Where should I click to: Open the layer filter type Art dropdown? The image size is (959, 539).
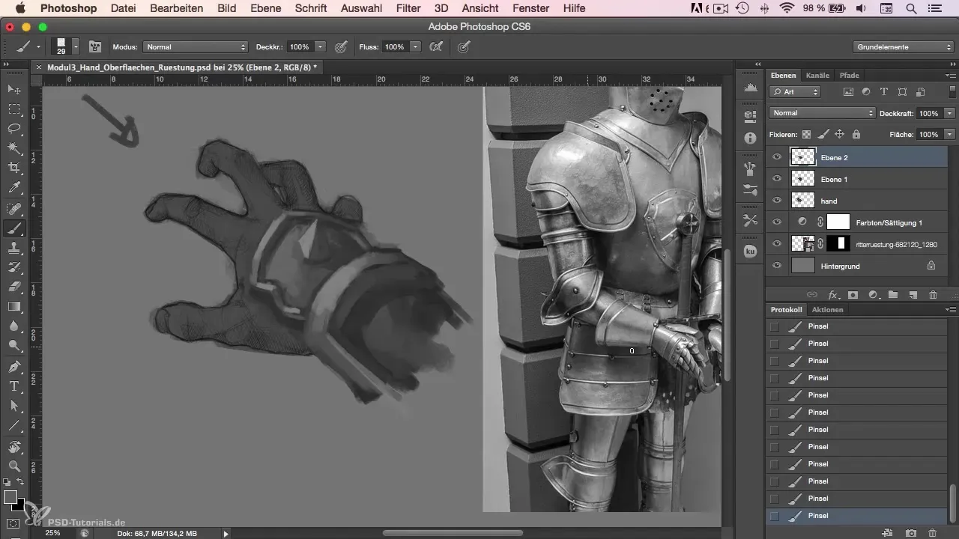(x=795, y=92)
